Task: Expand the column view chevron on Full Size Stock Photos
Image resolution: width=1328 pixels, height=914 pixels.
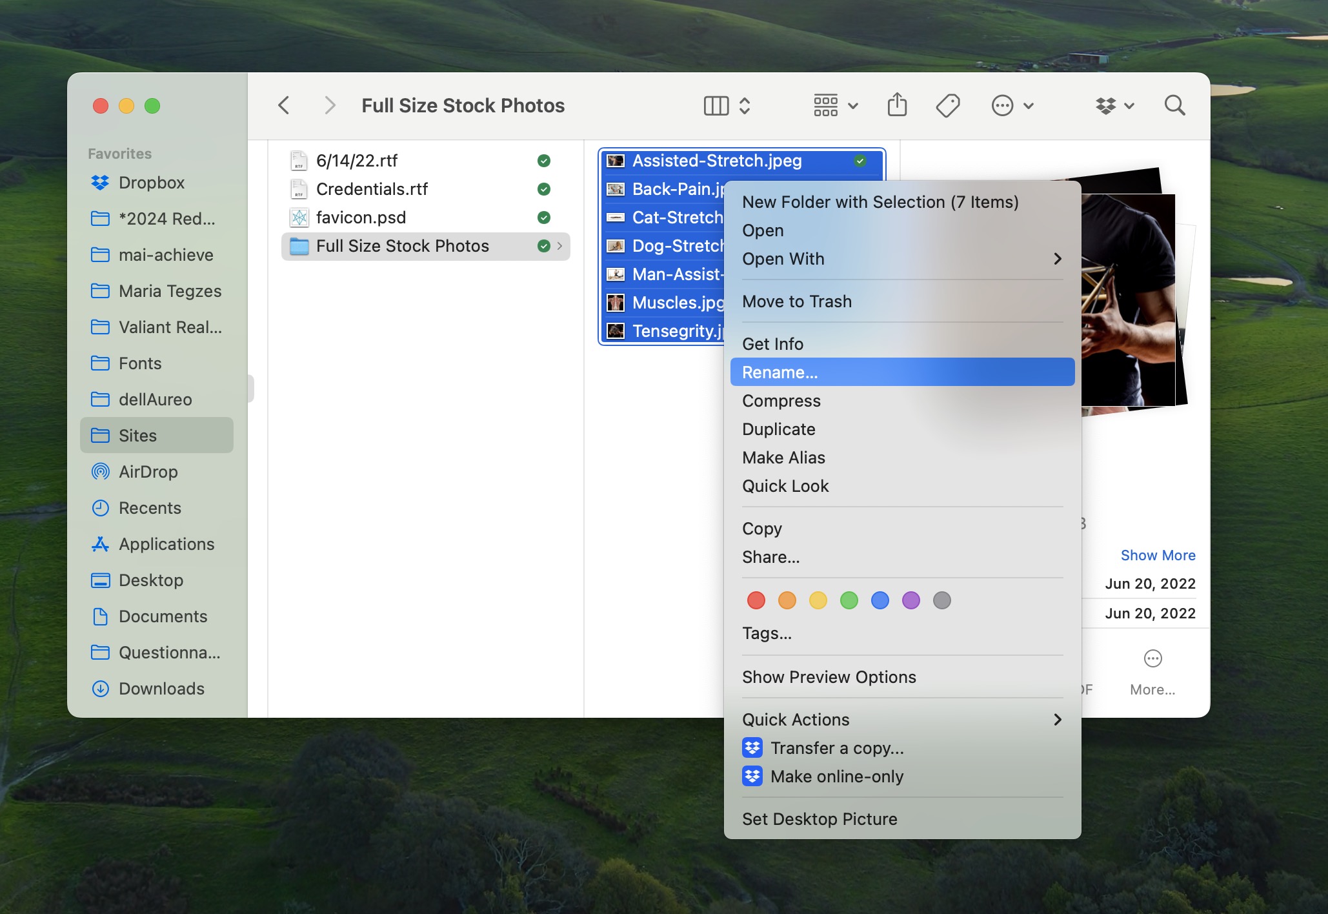Action: pyautogui.click(x=561, y=245)
